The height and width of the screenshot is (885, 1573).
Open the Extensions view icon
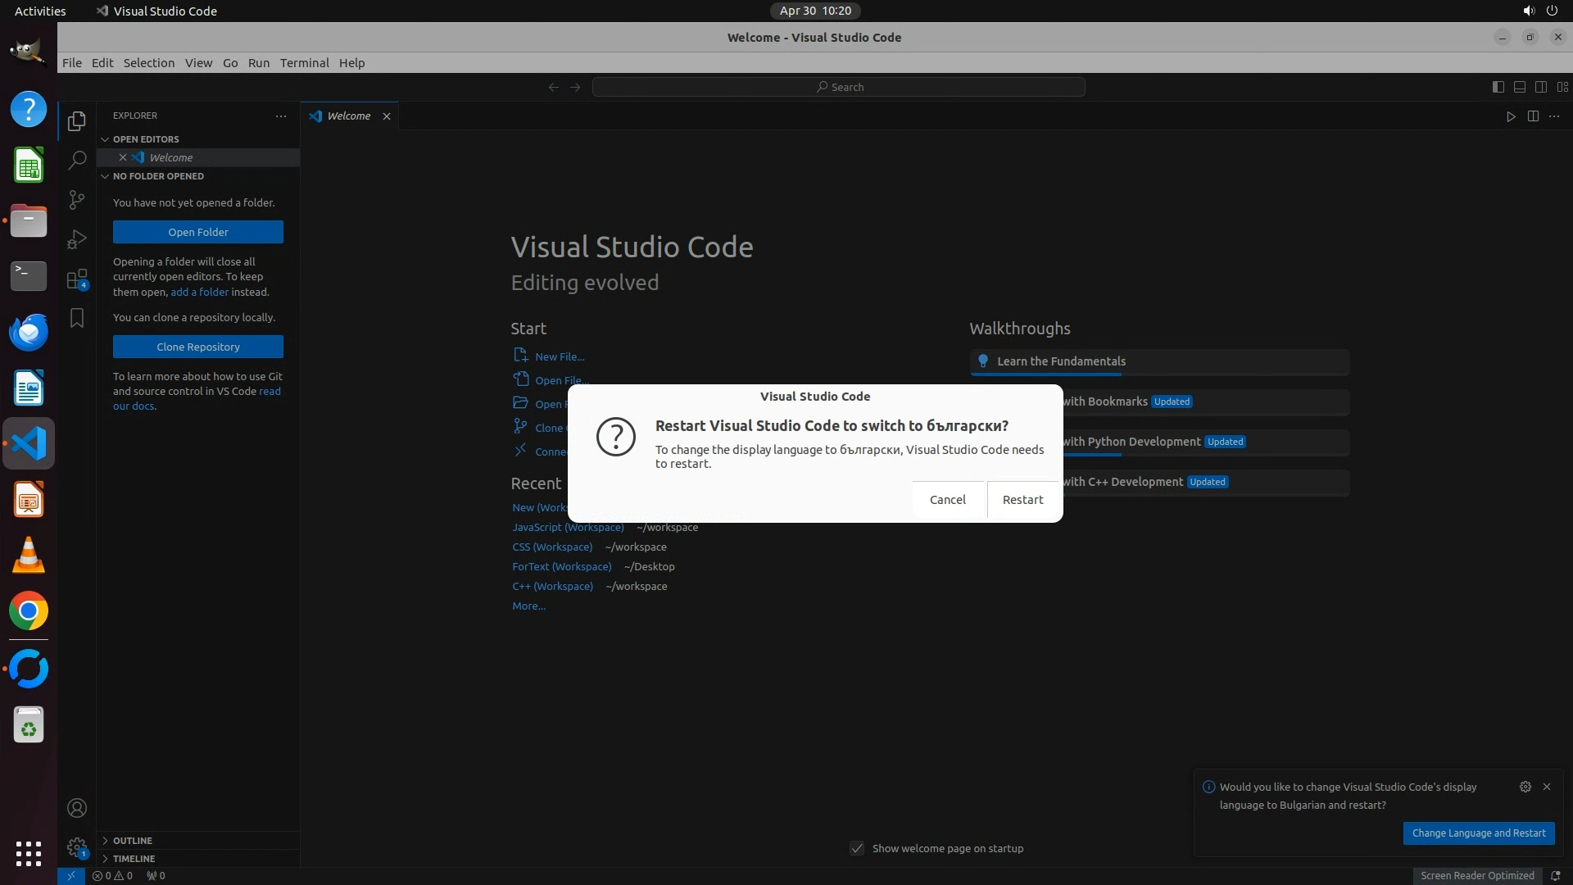click(77, 279)
